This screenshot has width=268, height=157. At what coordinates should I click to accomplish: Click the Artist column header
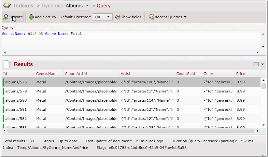click(x=126, y=74)
